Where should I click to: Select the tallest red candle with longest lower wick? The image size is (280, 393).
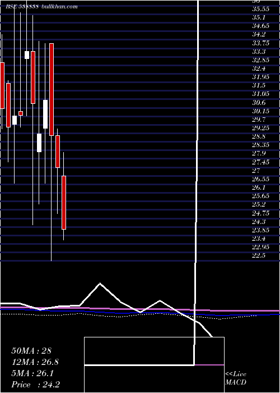[x=52, y=89]
